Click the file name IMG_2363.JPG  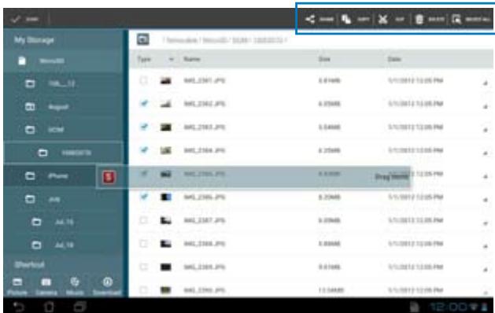pyautogui.click(x=205, y=127)
